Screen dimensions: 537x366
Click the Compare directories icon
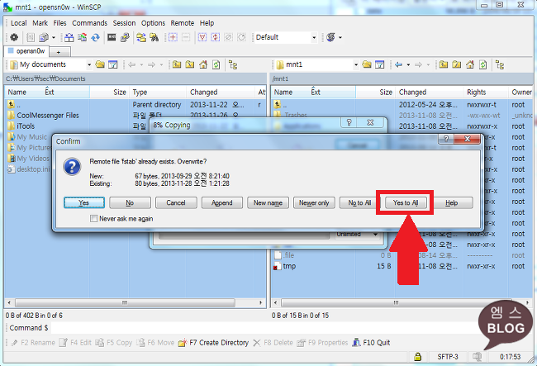click(x=69, y=37)
